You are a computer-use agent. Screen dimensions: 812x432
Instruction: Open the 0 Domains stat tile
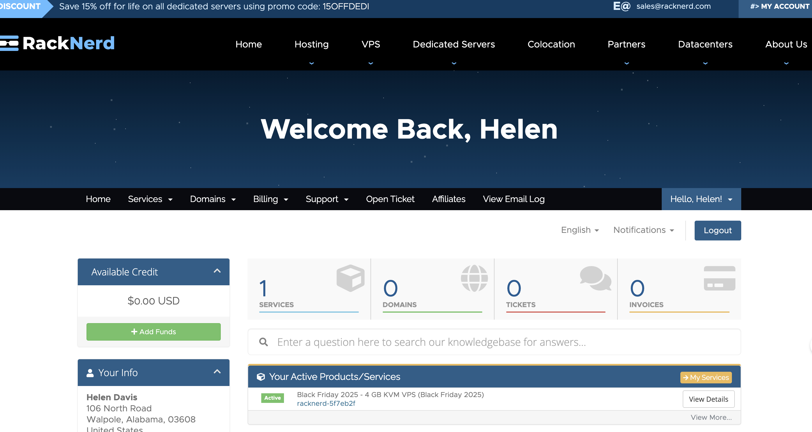(433, 289)
